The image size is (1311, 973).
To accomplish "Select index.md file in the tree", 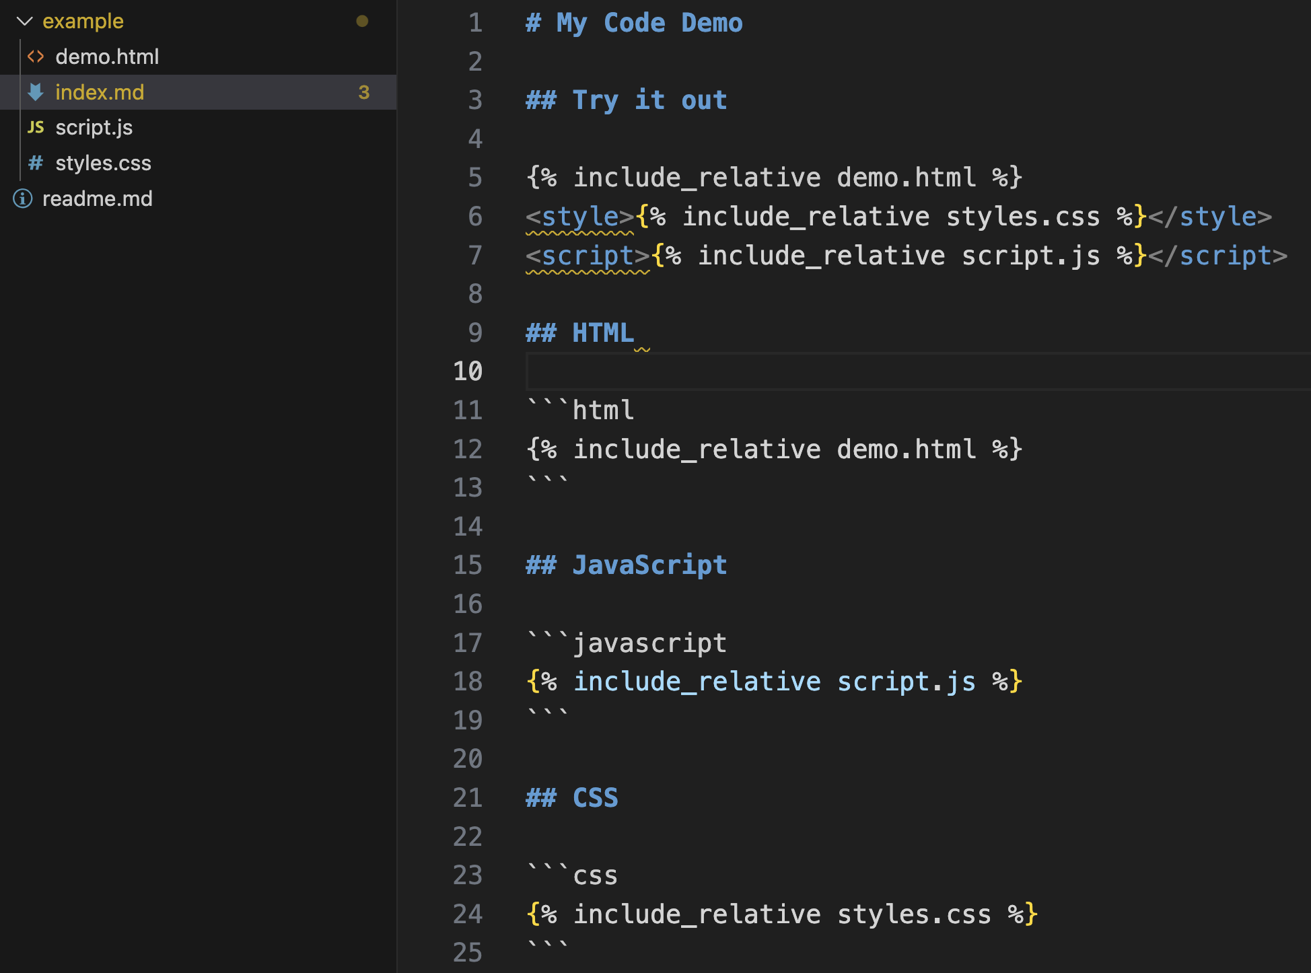I will tap(100, 92).
